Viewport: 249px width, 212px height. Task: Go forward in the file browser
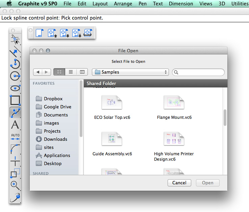coord(46,72)
